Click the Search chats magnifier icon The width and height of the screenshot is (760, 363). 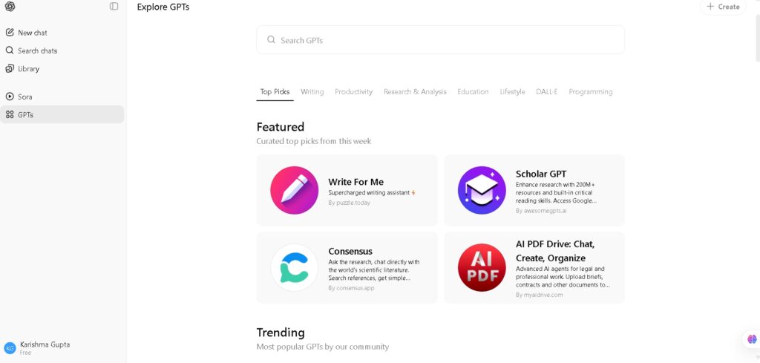click(10, 50)
